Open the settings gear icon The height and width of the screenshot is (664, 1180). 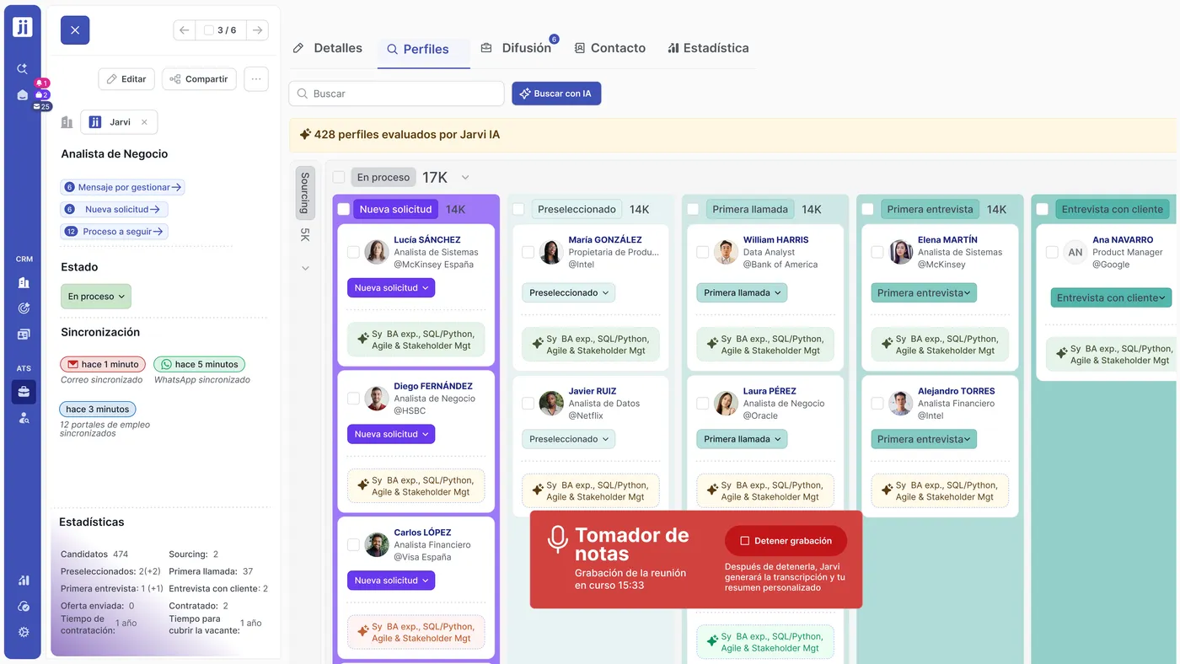[23, 632]
